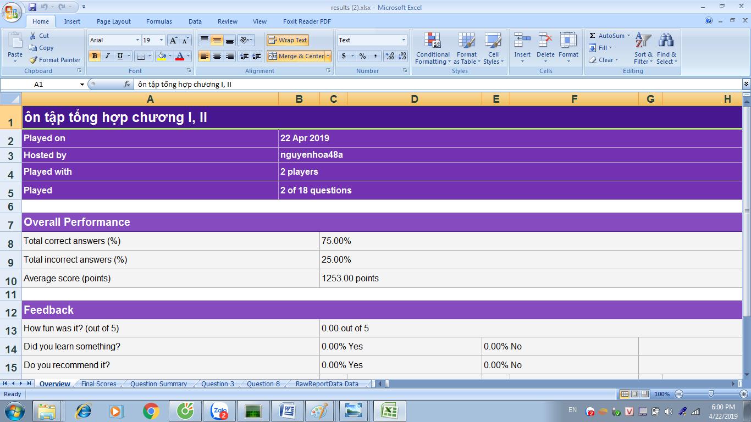
Task: Click the zoom level 100%
Action: pos(662,394)
